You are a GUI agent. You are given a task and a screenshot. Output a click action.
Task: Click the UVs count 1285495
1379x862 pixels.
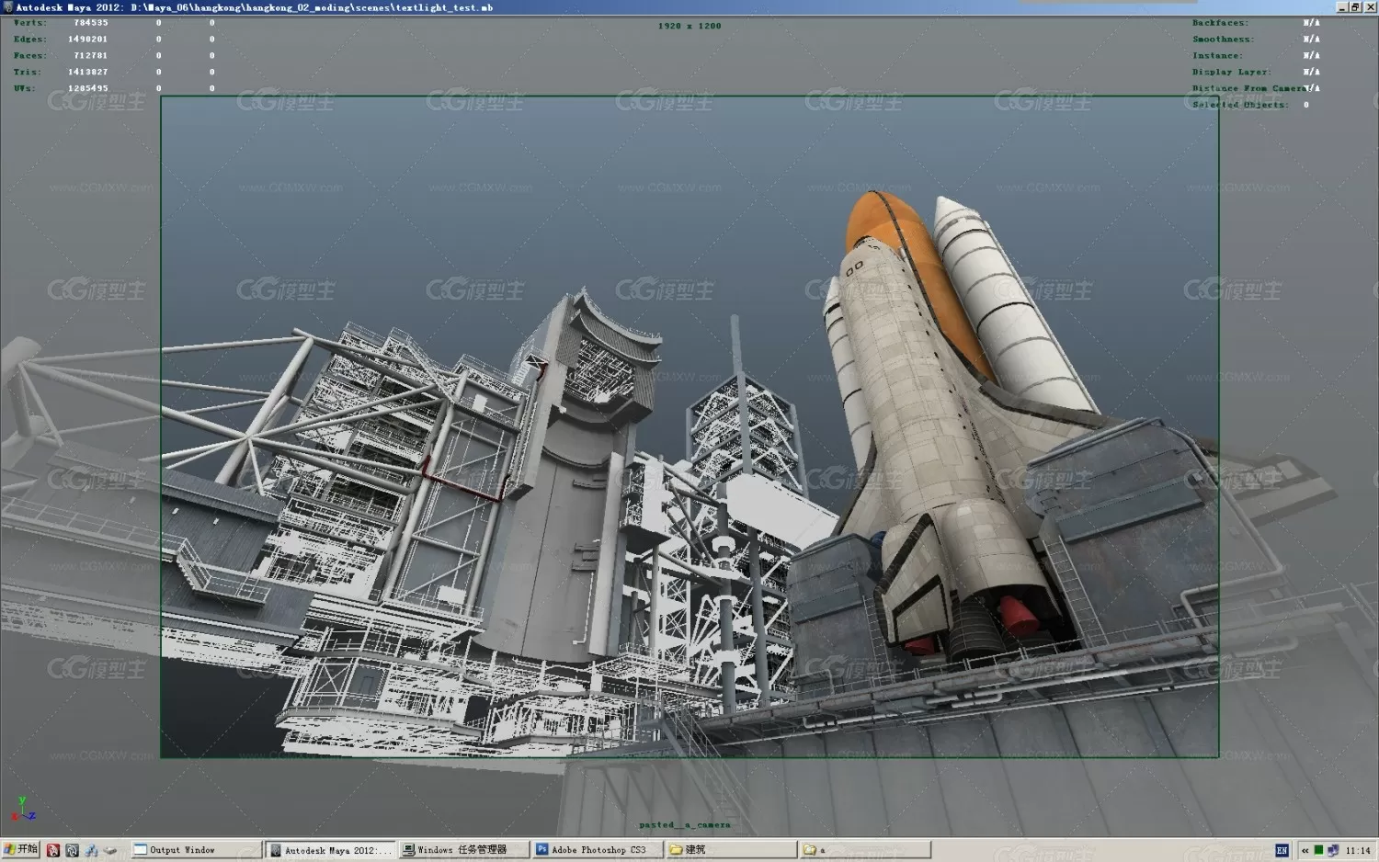click(87, 88)
